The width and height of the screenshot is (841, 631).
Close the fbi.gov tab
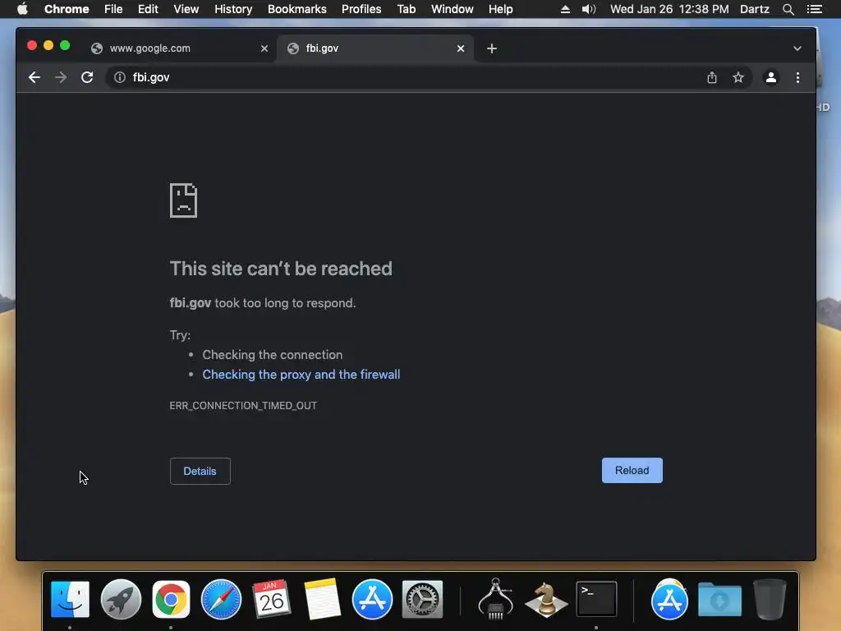click(460, 48)
